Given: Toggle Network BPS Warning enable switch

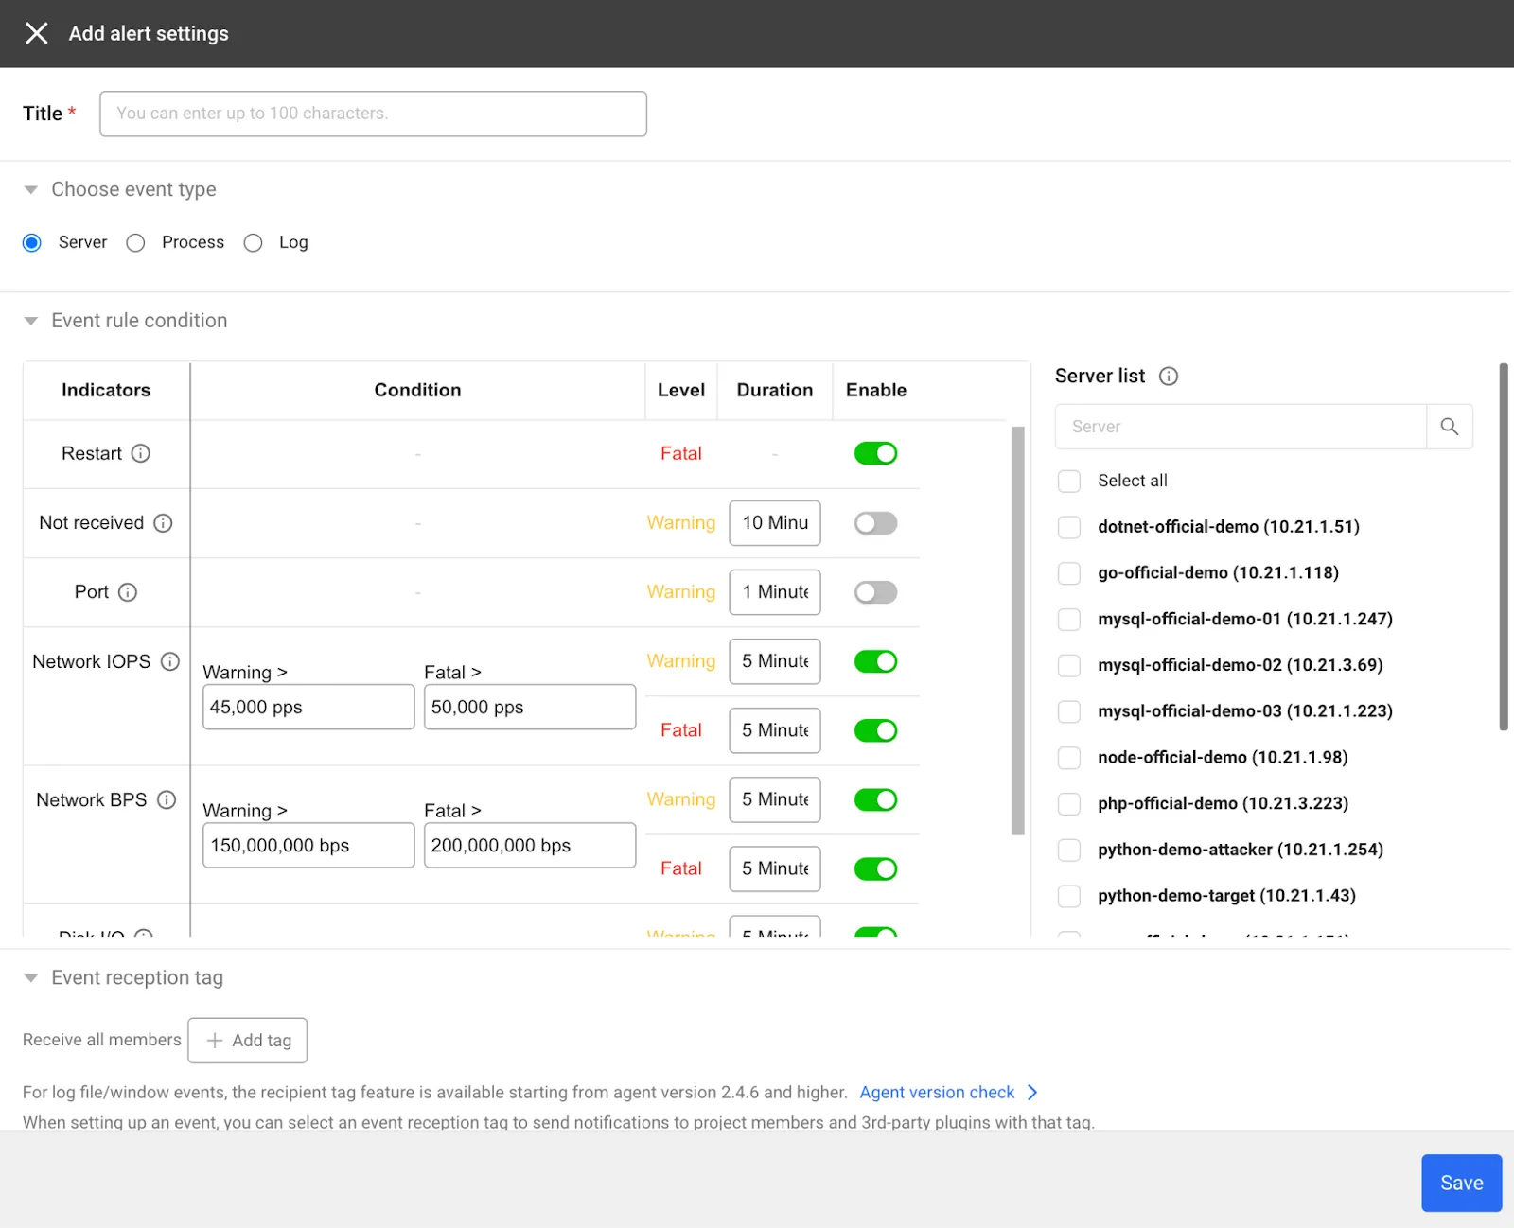Looking at the screenshot, I should [875, 800].
